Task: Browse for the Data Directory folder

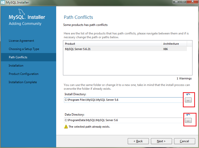Action: point(188,120)
